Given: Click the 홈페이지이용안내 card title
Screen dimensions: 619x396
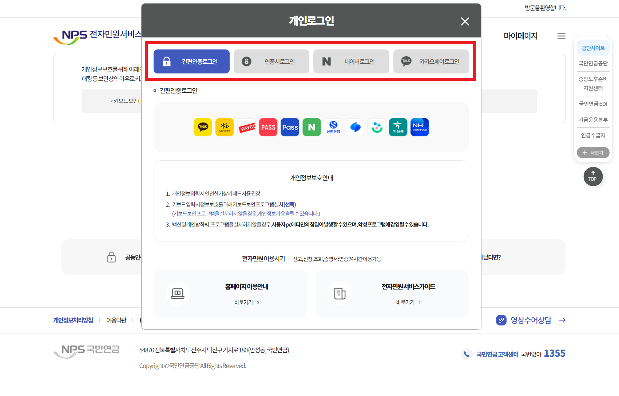Looking at the screenshot, I should [x=247, y=287].
